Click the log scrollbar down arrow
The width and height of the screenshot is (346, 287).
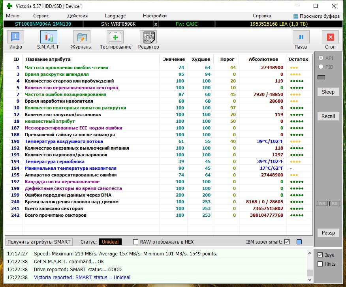[x=310, y=280]
